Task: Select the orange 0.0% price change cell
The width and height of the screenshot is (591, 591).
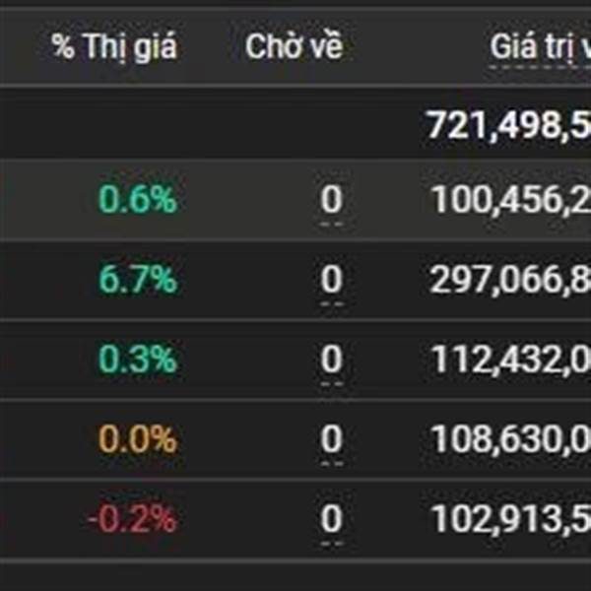Action: tap(138, 439)
